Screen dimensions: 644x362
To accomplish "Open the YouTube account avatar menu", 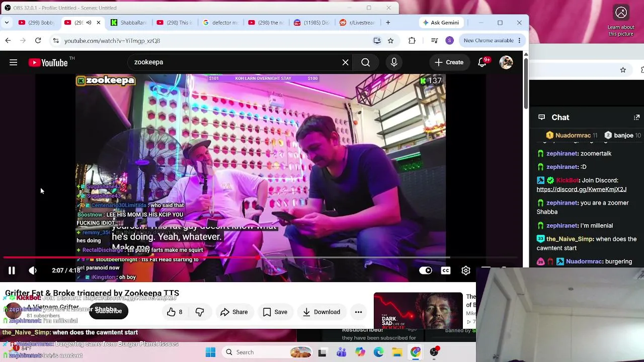I will coord(506,62).
